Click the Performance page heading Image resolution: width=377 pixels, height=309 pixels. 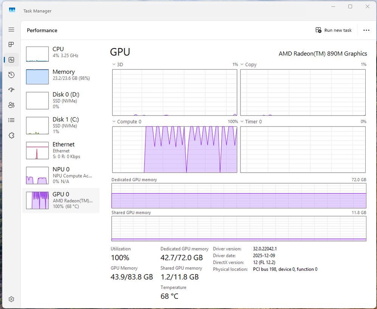[x=42, y=30]
